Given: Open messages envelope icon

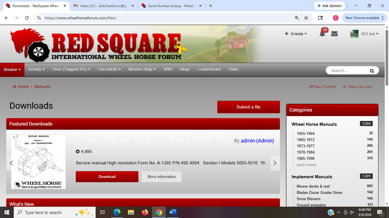Looking at the screenshot, I should pyautogui.click(x=334, y=34).
